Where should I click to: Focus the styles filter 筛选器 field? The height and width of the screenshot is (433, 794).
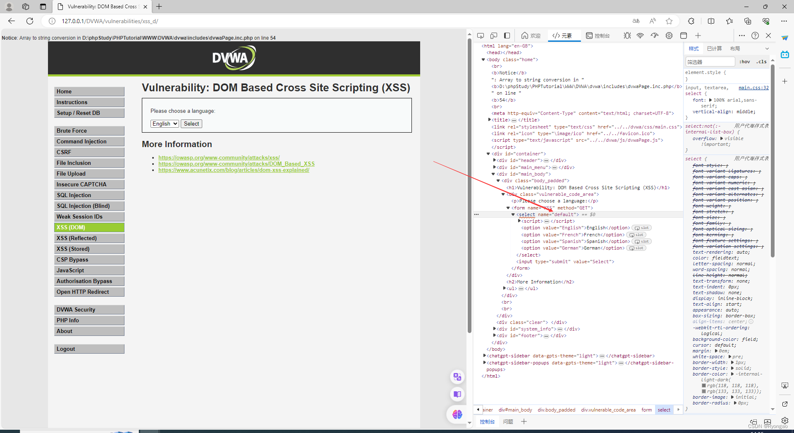(x=710, y=62)
